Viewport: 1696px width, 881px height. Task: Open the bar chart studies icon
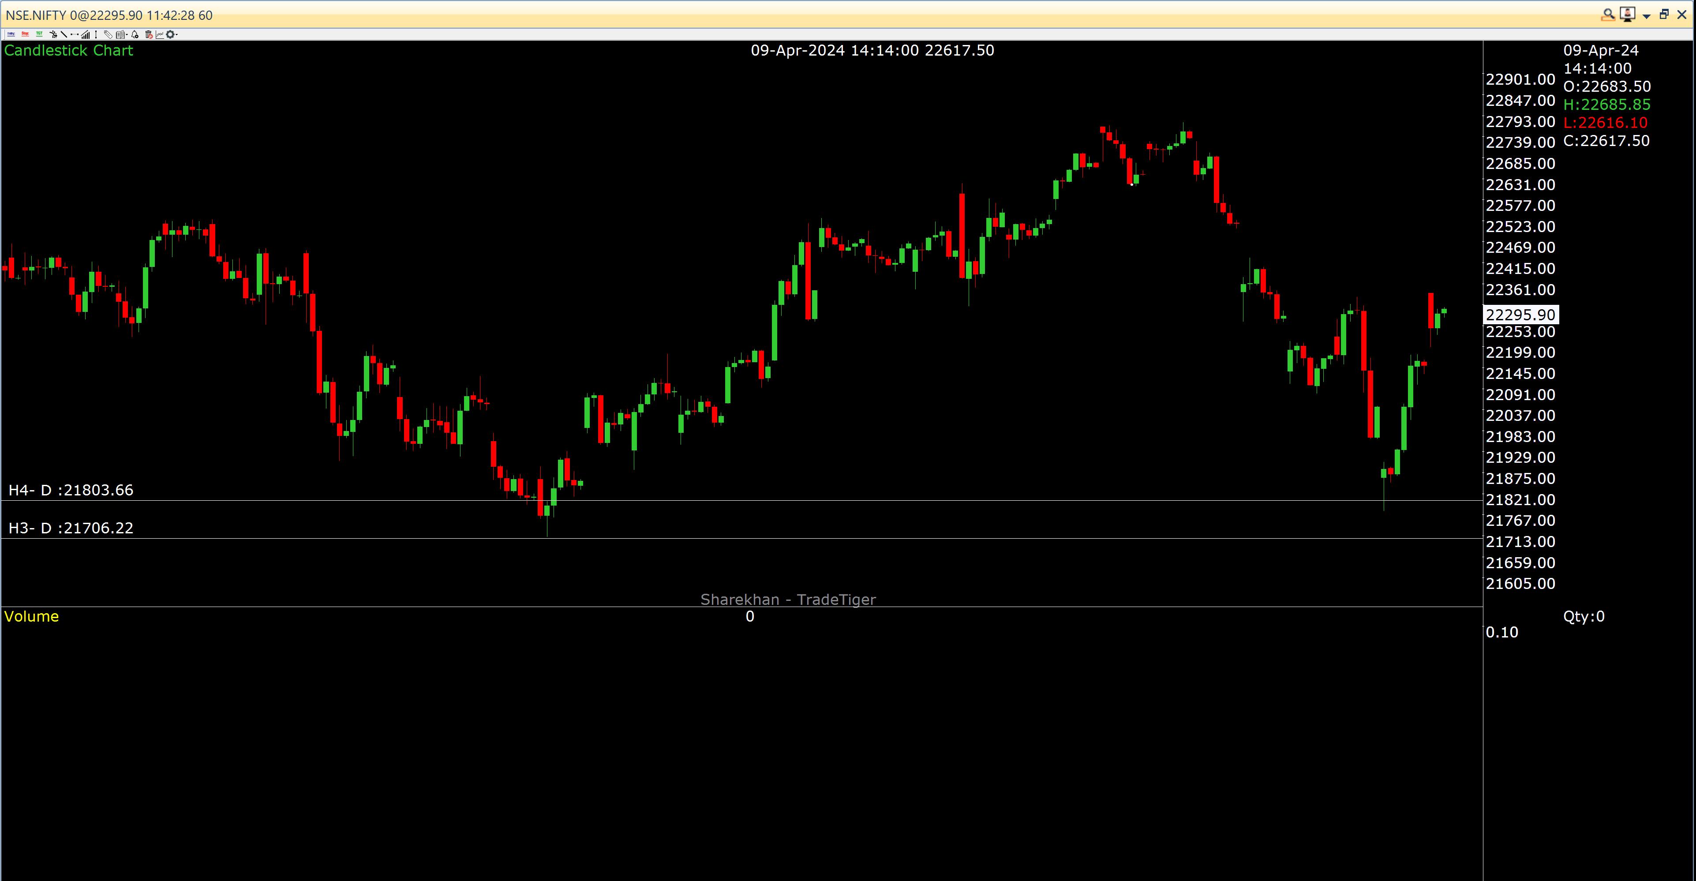pos(86,34)
